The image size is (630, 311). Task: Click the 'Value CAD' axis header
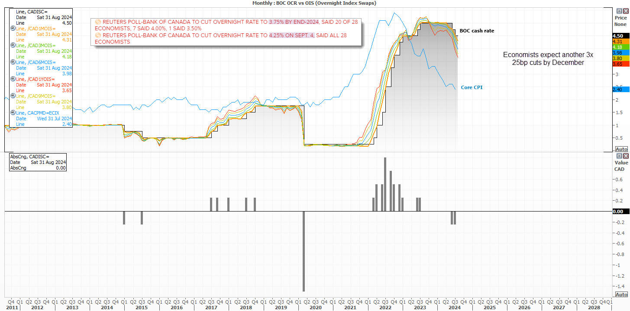tap(620, 166)
